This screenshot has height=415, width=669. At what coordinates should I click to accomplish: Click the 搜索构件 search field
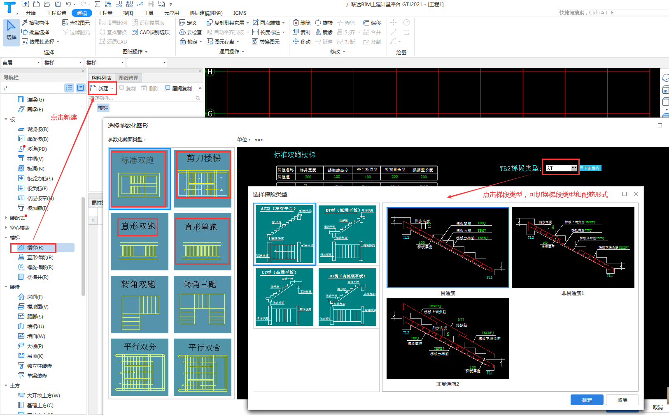(x=145, y=98)
